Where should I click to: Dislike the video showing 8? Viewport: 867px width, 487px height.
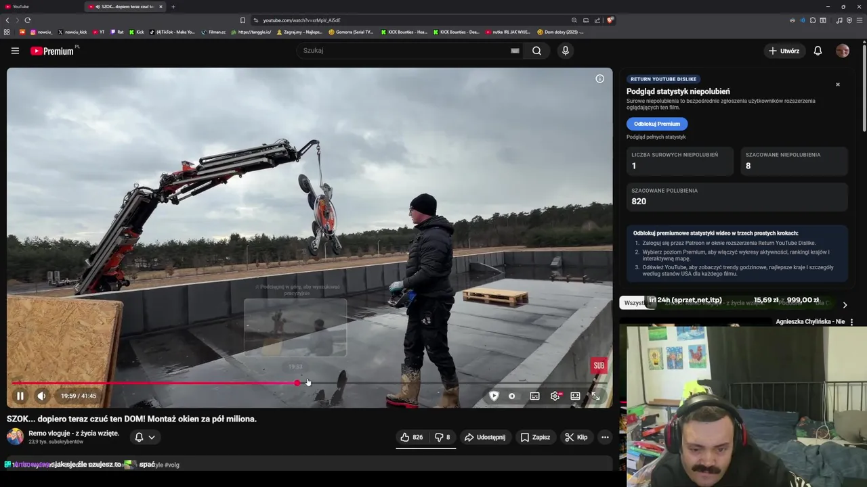442,438
